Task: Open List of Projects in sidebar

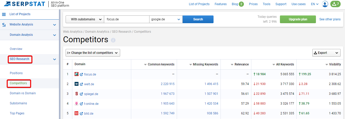Action: (20, 14)
